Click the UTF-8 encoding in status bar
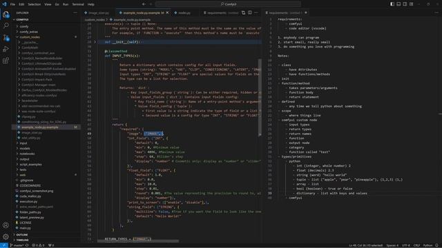The image size is (442, 248). (x=405, y=245)
